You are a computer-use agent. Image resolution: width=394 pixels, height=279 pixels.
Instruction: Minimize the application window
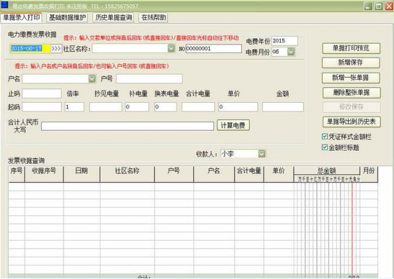click(x=368, y=6)
